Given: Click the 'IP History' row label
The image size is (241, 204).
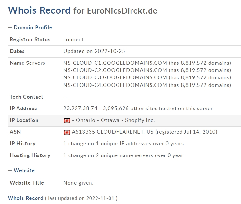Looking at the screenshot, I should (x=23, y=144).
